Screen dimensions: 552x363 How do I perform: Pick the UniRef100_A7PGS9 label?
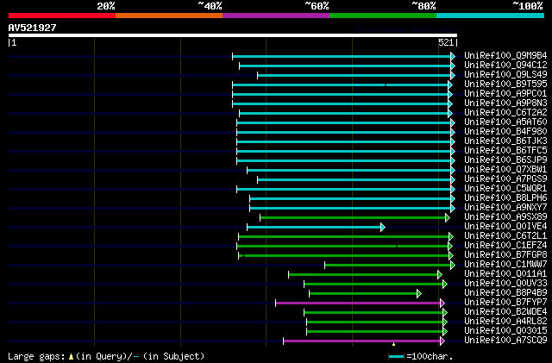(x=505, y=179)
